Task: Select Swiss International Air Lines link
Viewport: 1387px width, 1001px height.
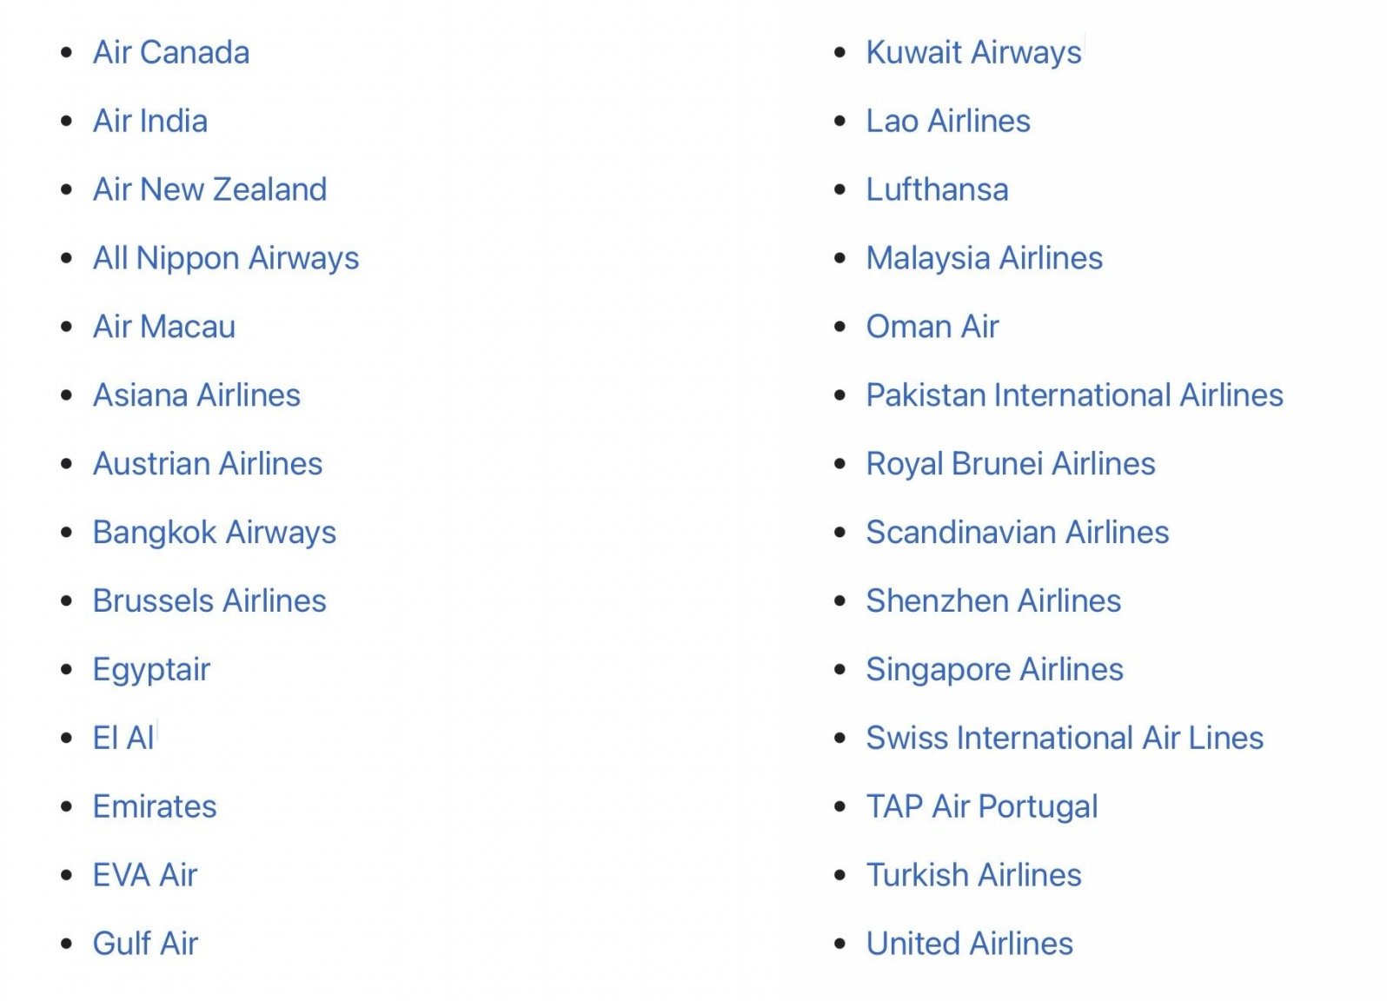Action: click(1065, 738)
